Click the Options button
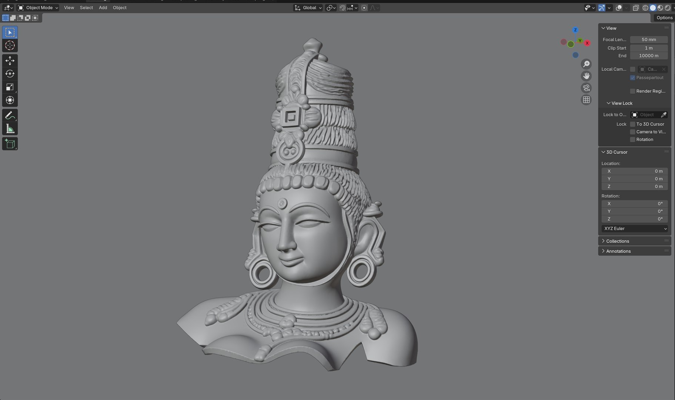 tap(664, 18)
